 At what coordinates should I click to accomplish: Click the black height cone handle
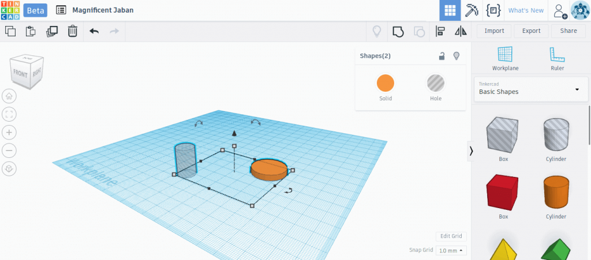[x=234, y=133]
